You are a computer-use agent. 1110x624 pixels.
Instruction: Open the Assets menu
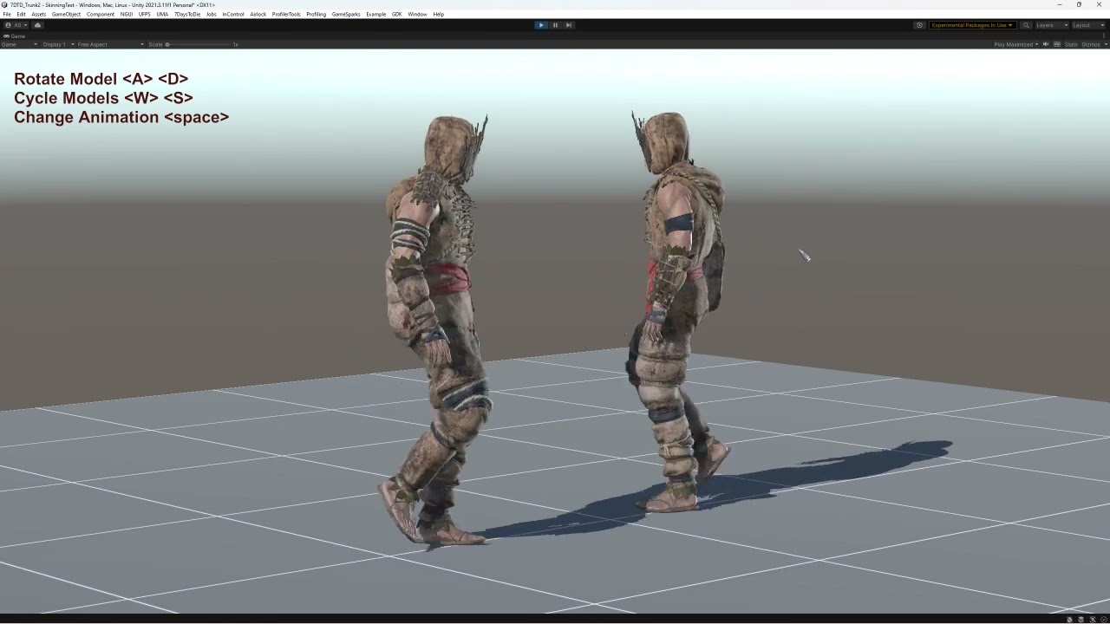(38, 15)
